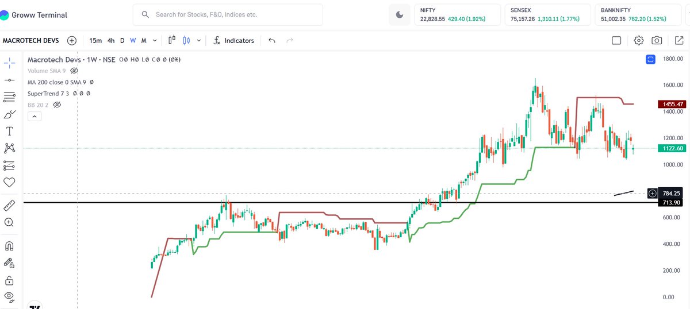Switch to Monthly timeframe M
Image resolution: width=690 pixels, height=309 pixels.
[144, 41]
